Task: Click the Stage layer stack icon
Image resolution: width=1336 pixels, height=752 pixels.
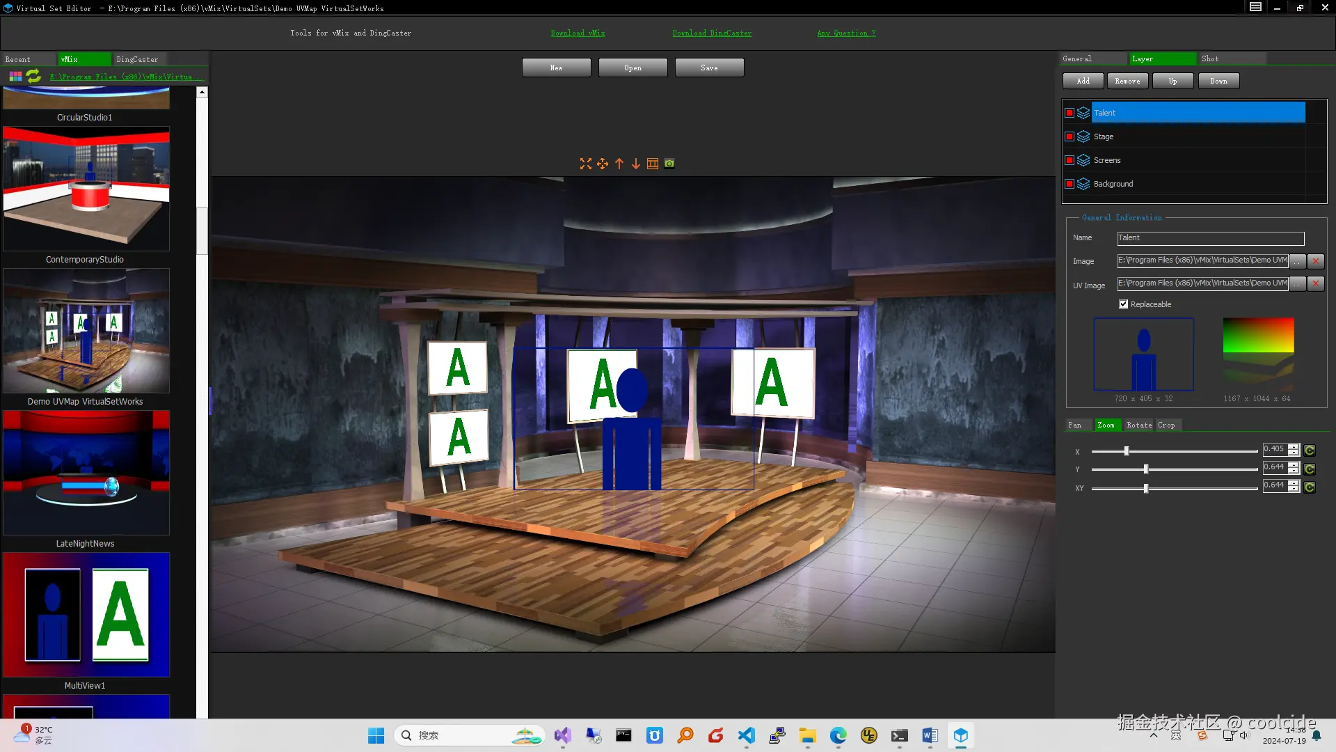Action: click(x=1083, y=136)
